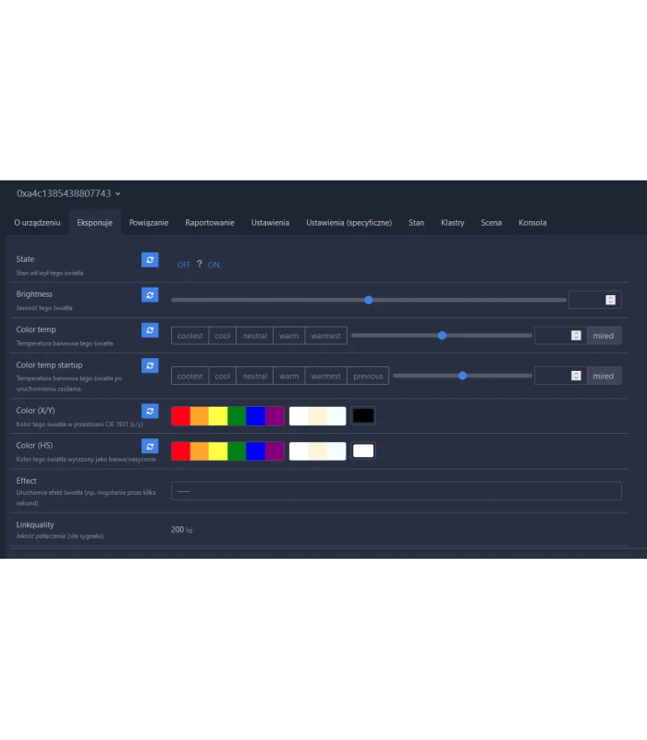The image size is (647, 740).
Task: Select the 'coolest' Color temp preset
Action: click(189, 336)
